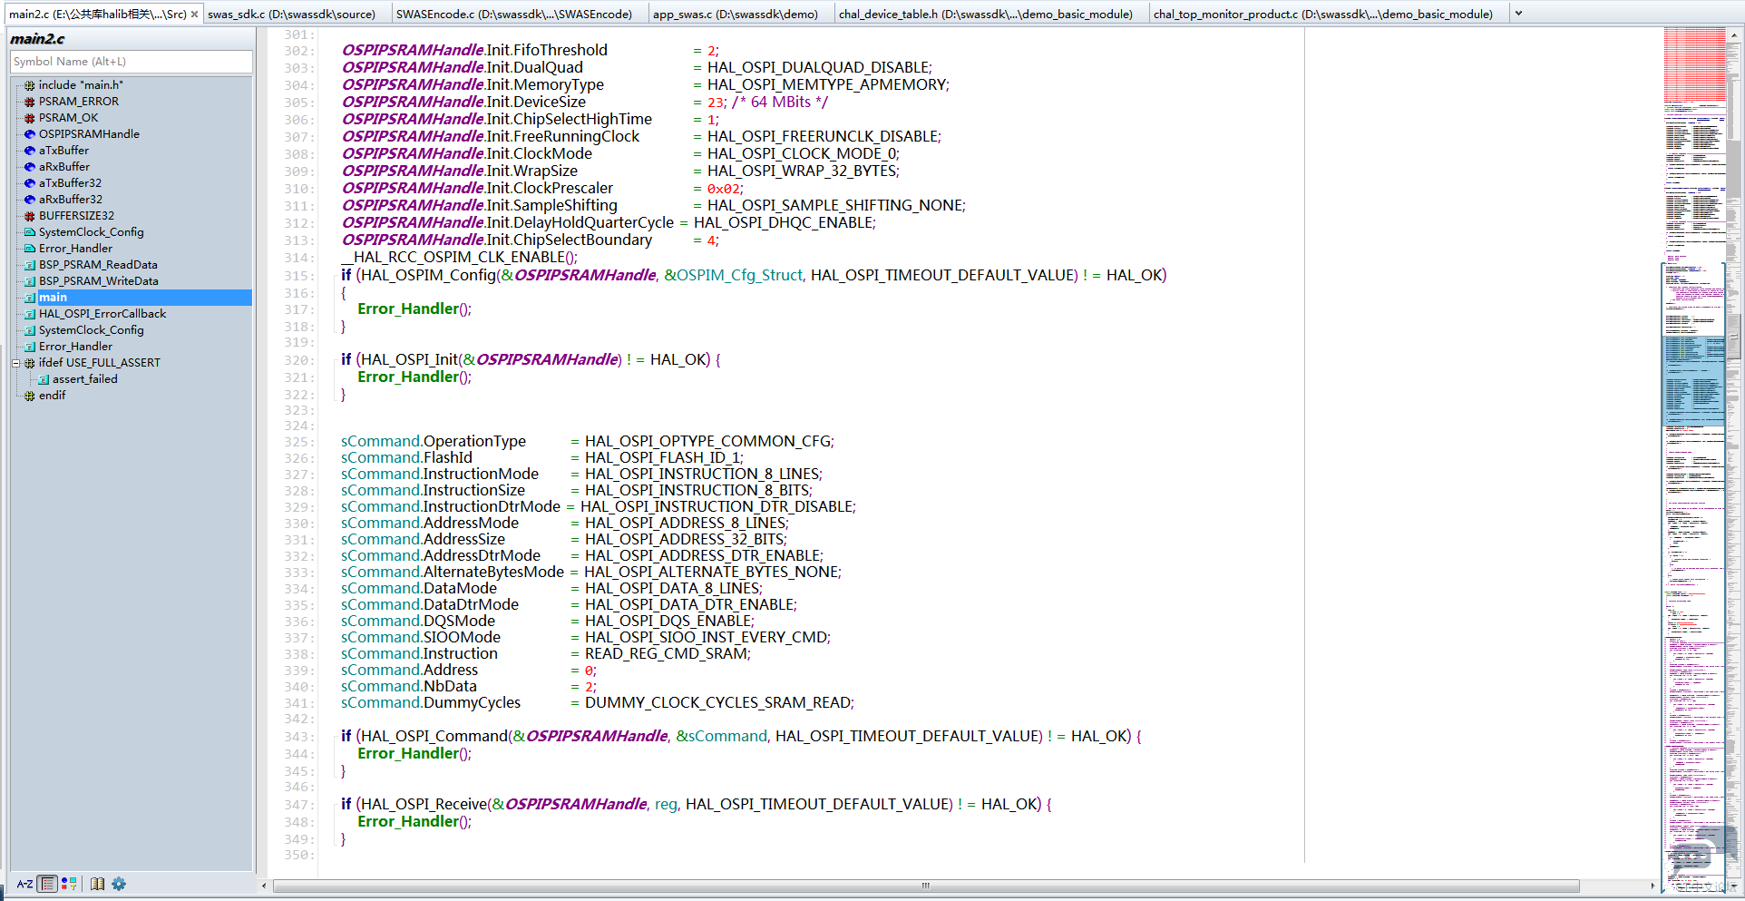This screenshot has width=1745, height=901.
Task: Click the horizontal scrollbar thumb
Action: pyautogui.click(x=925, y=886)
